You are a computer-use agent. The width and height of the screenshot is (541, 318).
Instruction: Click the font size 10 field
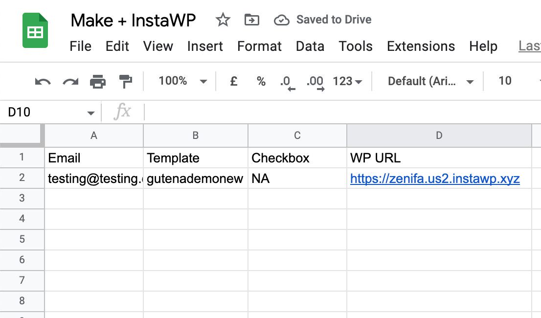[x=505, y=81]
